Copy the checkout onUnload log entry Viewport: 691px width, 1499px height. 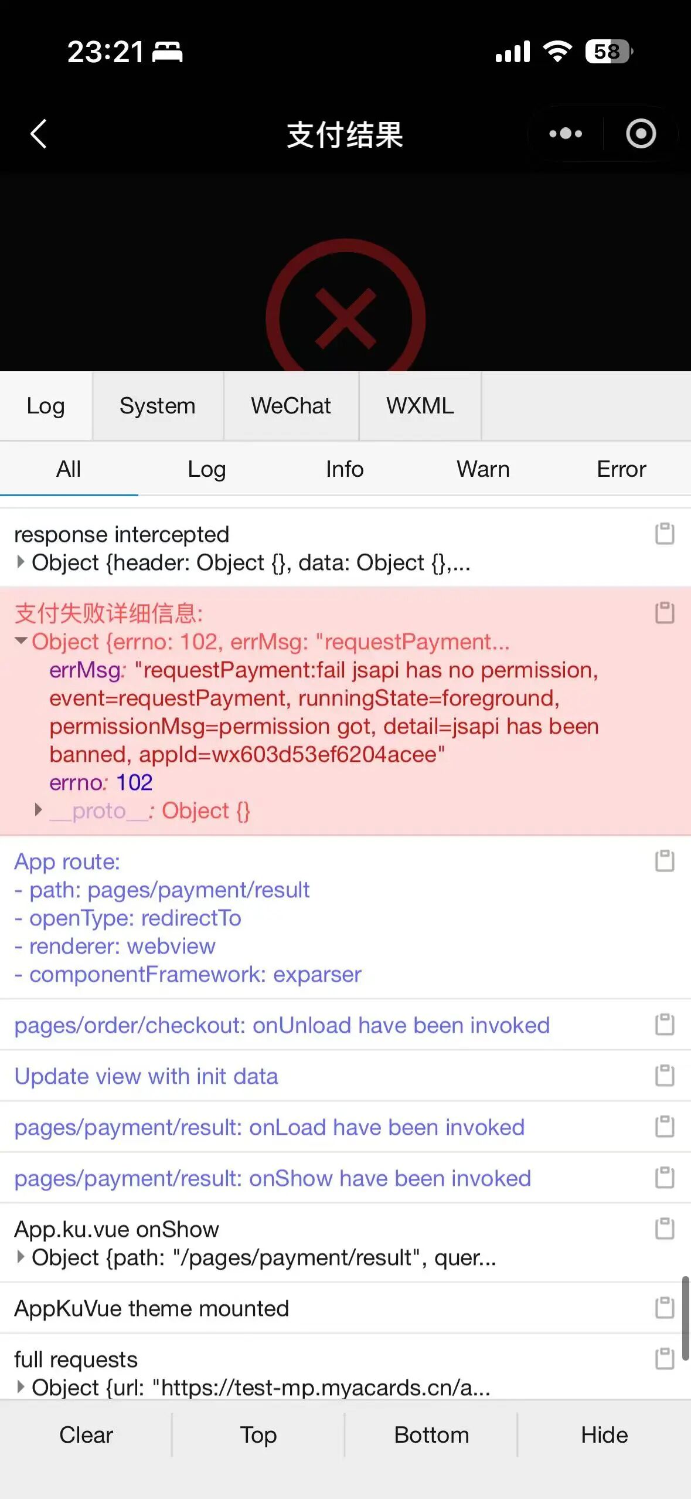665,1025
